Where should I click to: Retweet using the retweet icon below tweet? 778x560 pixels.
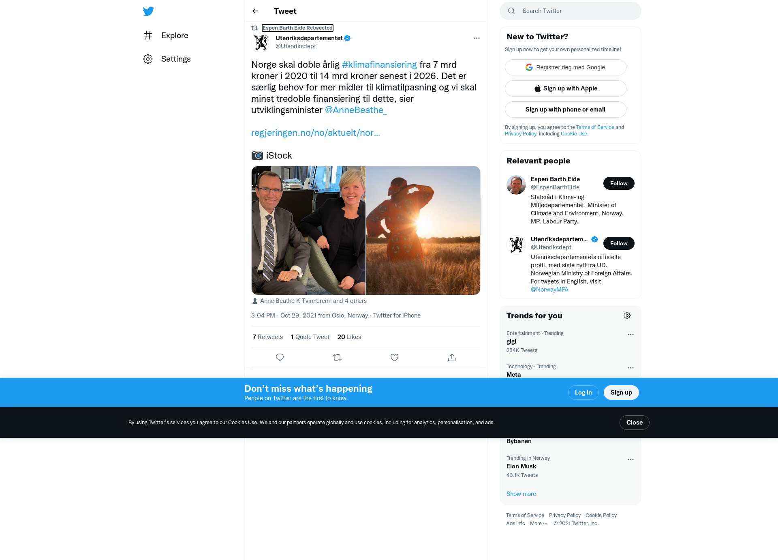337,357
